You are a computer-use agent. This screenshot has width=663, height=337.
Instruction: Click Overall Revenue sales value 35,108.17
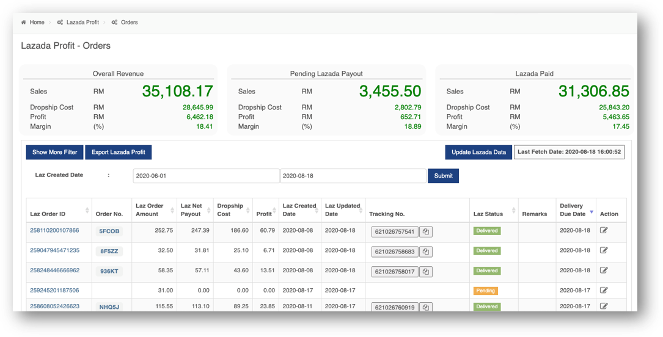pos(177,91)
